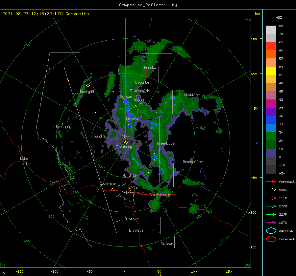This screenshot has height=276, width=296.
Task: Click the Innisfail city label
Action: [133, 119]
